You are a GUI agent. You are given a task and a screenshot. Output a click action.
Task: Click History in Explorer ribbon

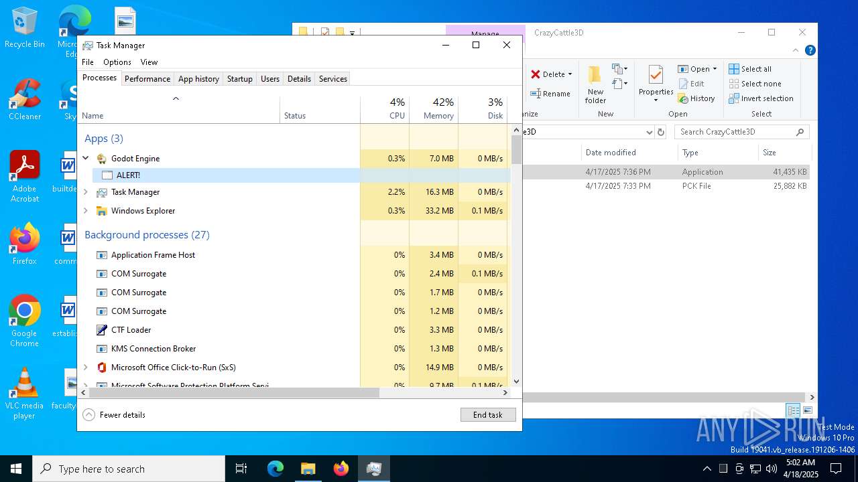point(696,98)
